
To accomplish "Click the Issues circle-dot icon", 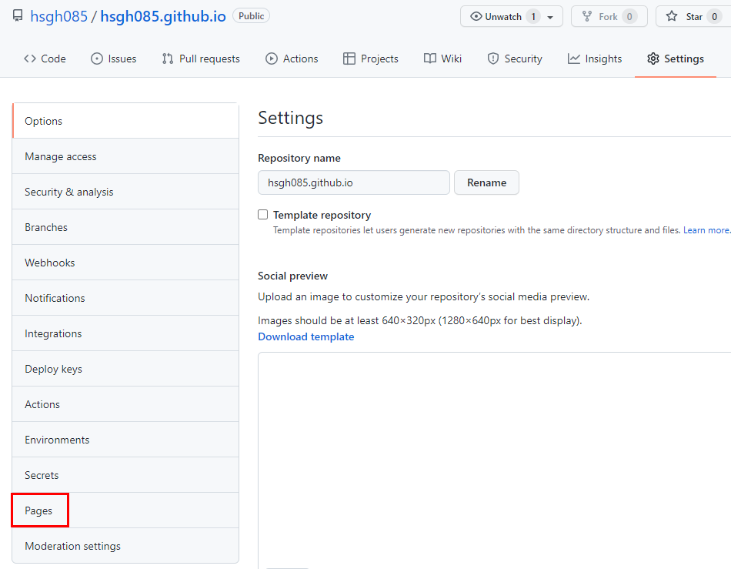I will click(x=96, y=59).
